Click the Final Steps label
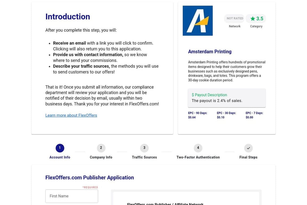 (x=248, y=157)
